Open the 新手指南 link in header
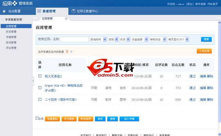The image size is (221, 136). [200, 4]
